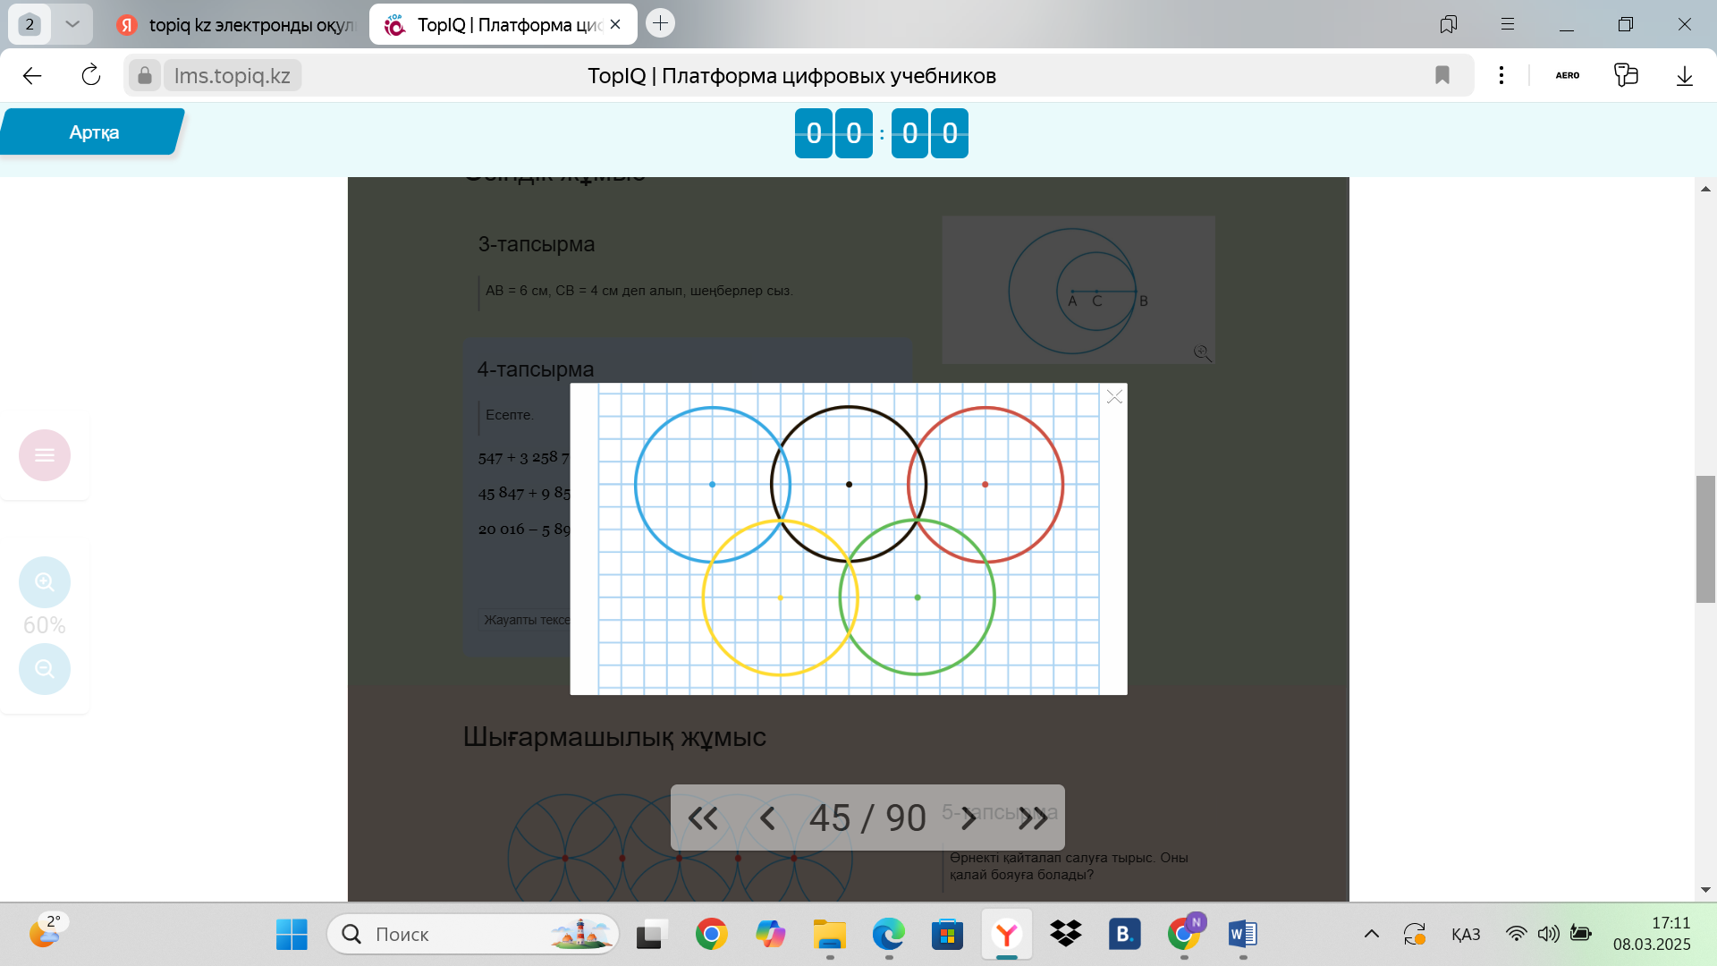Click the browser downloads icon

(1684, 75)
